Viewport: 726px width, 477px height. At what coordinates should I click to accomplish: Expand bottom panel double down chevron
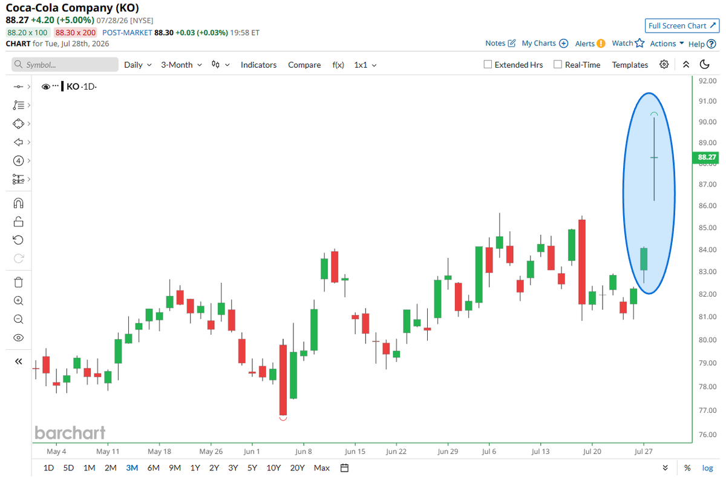(665, 467)
